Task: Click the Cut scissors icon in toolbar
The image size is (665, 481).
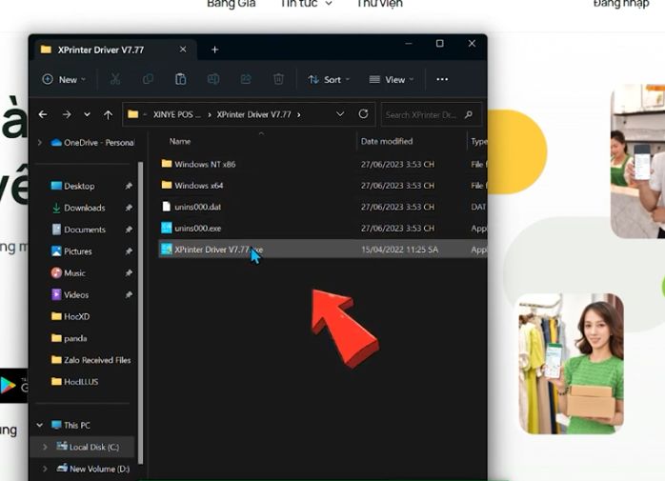Action: (115, 80)
